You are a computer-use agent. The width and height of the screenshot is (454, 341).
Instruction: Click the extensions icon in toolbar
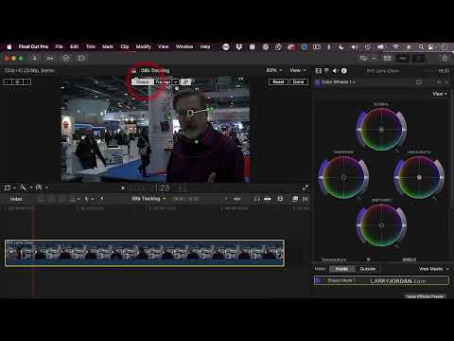click(x=81, y=58)
